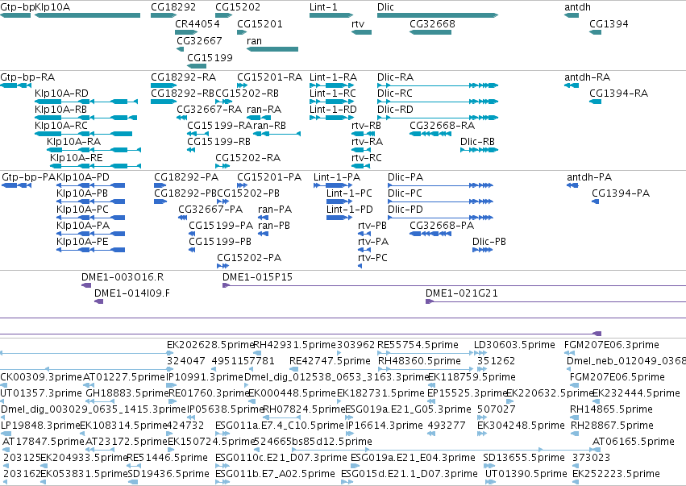Select the Gtp-bp-RA transcript label

click(27, 77)
